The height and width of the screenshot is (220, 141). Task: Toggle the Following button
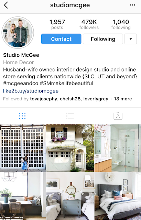[x=103, y=39]
